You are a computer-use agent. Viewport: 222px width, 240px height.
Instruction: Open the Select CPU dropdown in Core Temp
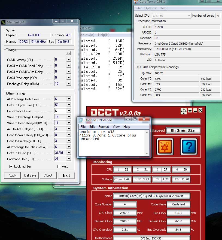click(x=172, y=16)
